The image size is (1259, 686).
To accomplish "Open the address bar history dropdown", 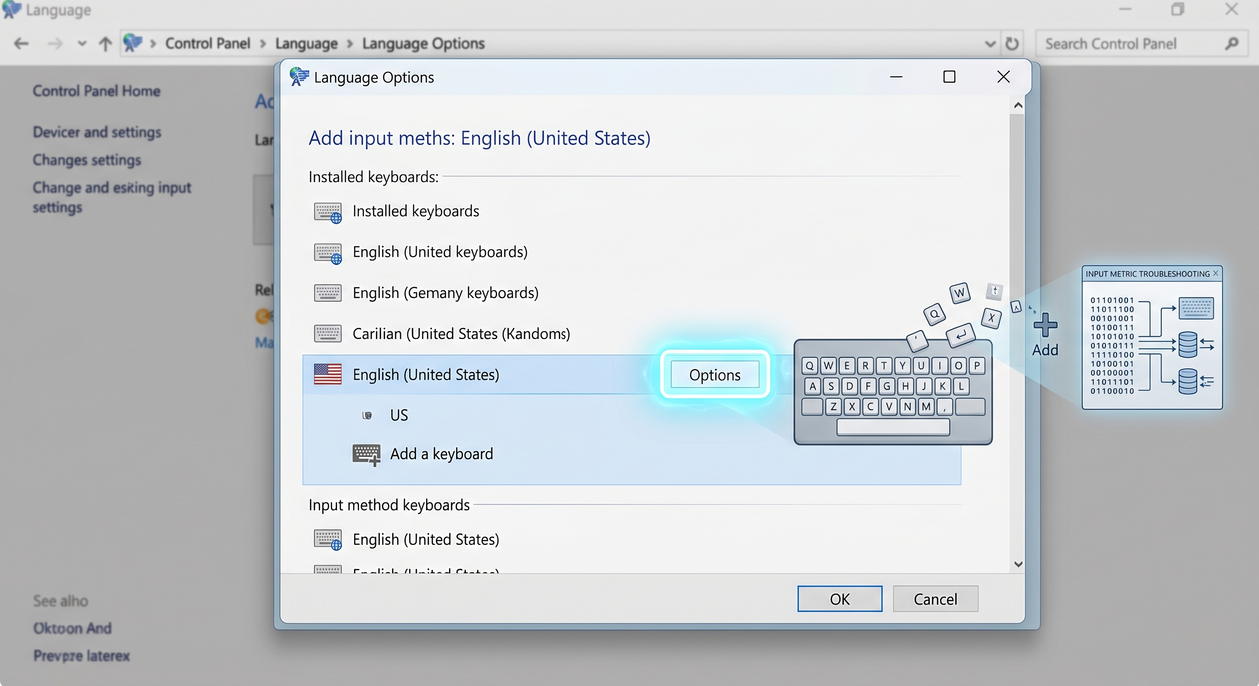I will (990, 44).
